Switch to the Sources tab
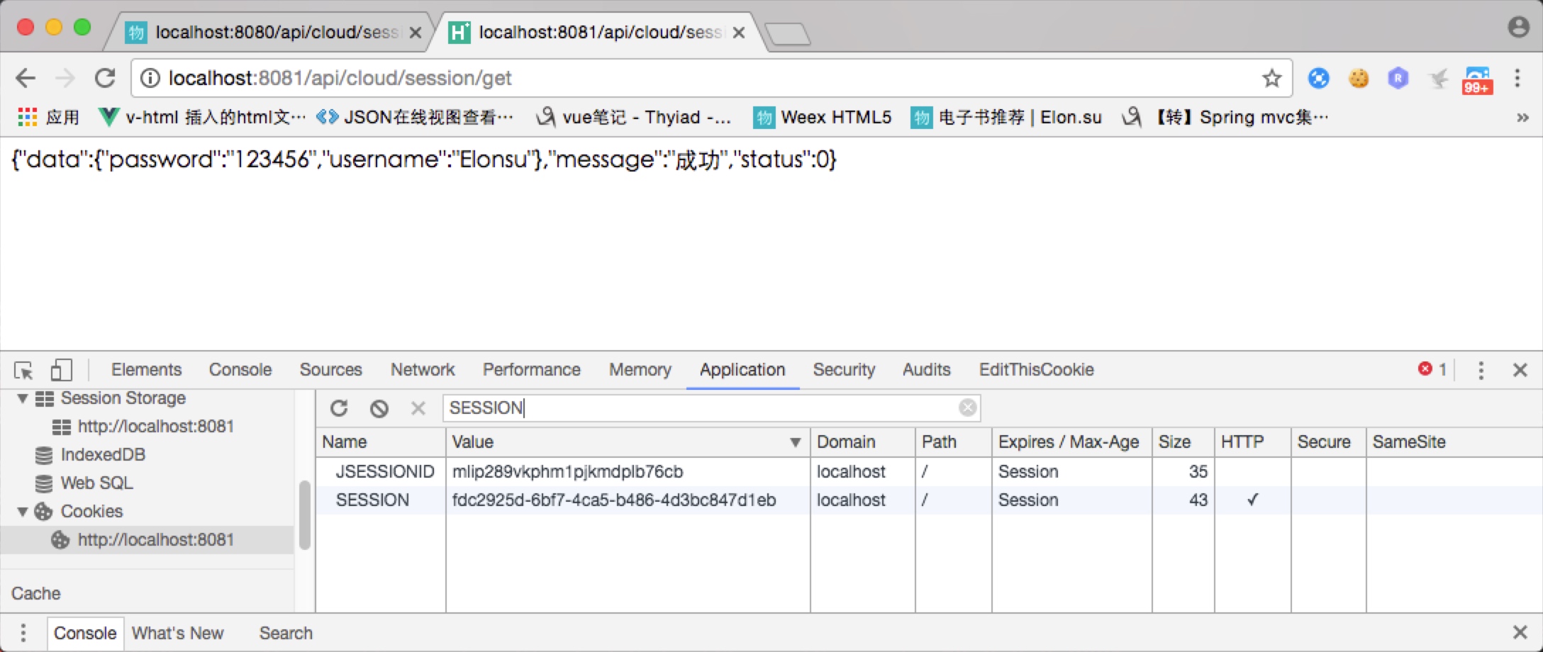Screen dimensions: 1543x652 coord(330,370)
